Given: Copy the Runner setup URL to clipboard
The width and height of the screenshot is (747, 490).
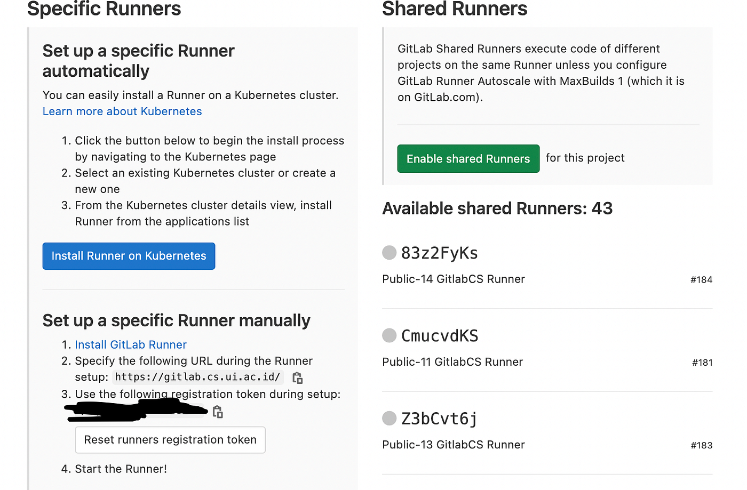Looking at the screenshot, I should [x=297, y=377].
